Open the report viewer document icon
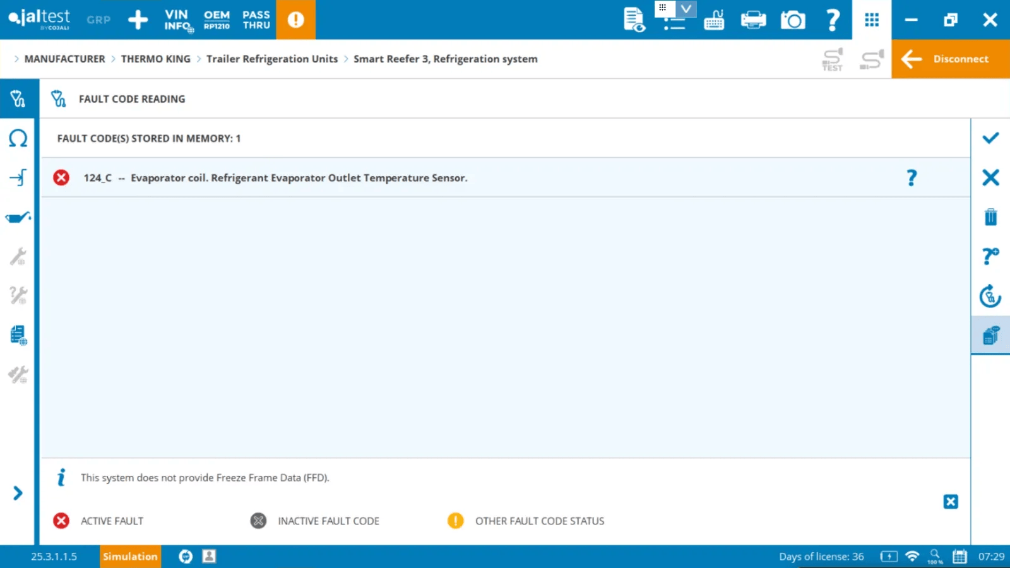Screen dimensions: 1010x568 [x=634, y=20]
